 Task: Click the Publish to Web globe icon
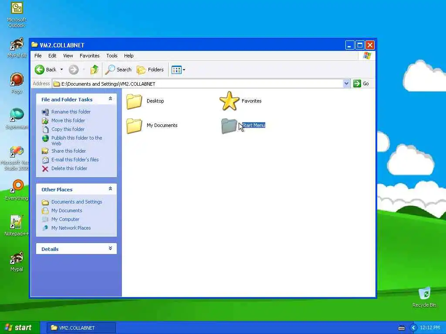click(x=45, y=138)
